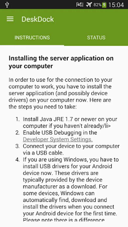128x227 pixels.
Task: Tap the list number 4 marker
Action: tap(17, 160)
